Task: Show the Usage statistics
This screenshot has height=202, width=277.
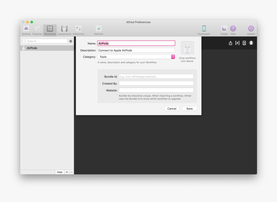Action: tap(224, 30)
